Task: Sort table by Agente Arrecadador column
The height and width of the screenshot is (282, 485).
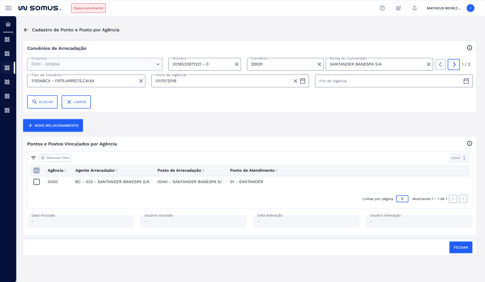Action: tap(117, 170)
